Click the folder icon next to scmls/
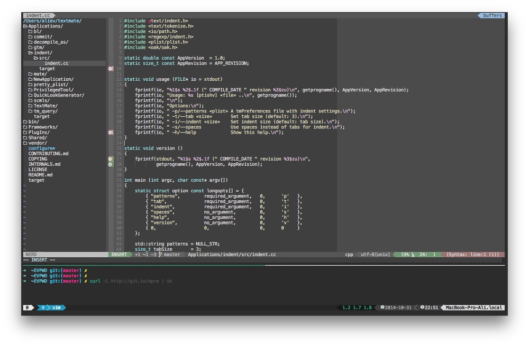The width and height of the screenshot is (529, 346). tap(30, 100)
